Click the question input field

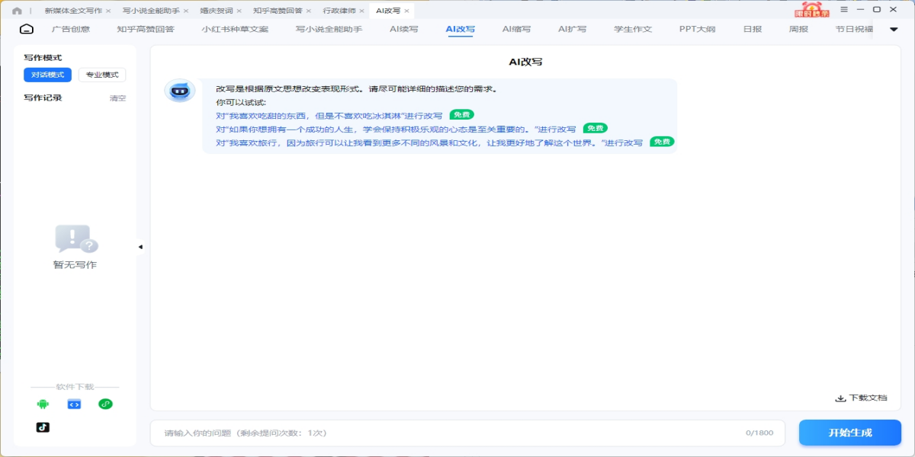[450, 433]
